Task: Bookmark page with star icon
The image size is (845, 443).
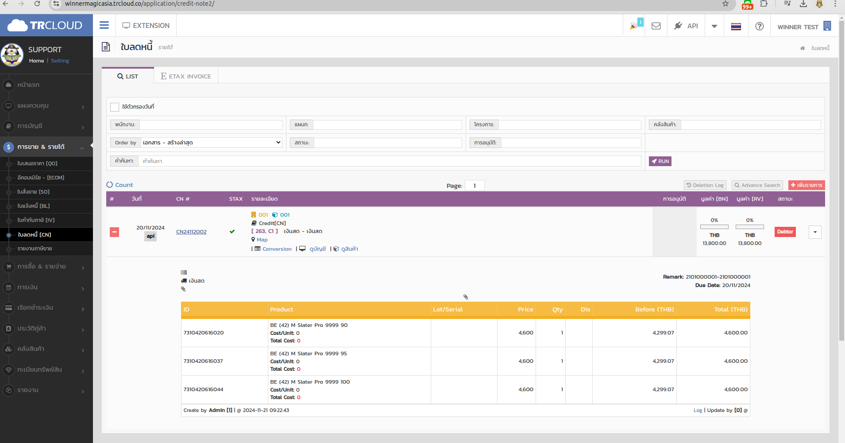Action: [725, 4]
